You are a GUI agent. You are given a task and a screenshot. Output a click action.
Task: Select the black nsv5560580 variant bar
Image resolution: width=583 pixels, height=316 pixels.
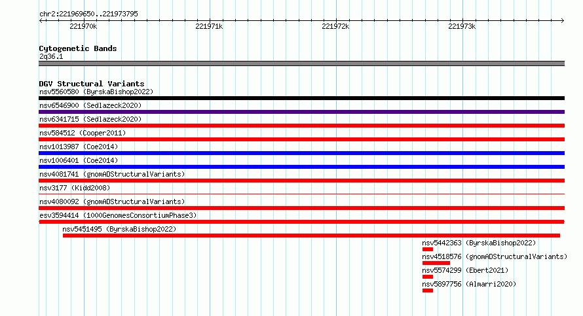pyautogui.click(x=301, y=98)
